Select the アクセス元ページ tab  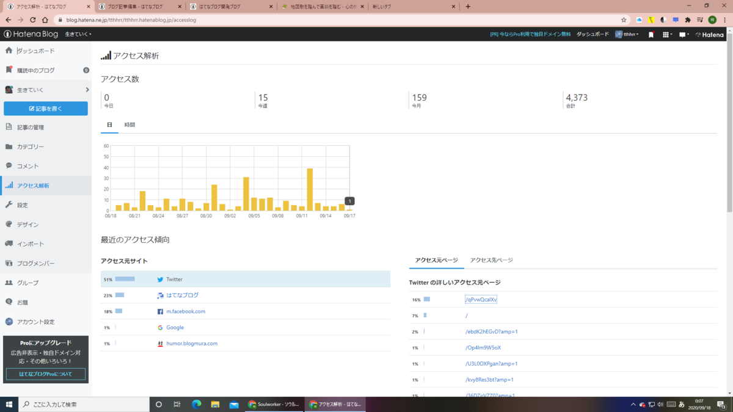point(436,260)
